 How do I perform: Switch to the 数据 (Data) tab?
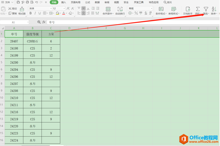[x=97, y=2]
